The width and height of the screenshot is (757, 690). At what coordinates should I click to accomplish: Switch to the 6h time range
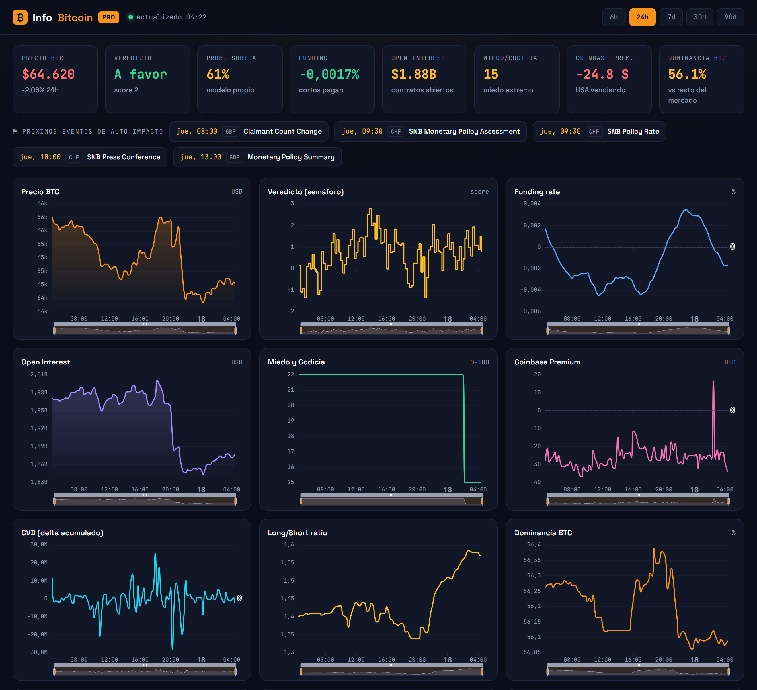pos(614,17)
